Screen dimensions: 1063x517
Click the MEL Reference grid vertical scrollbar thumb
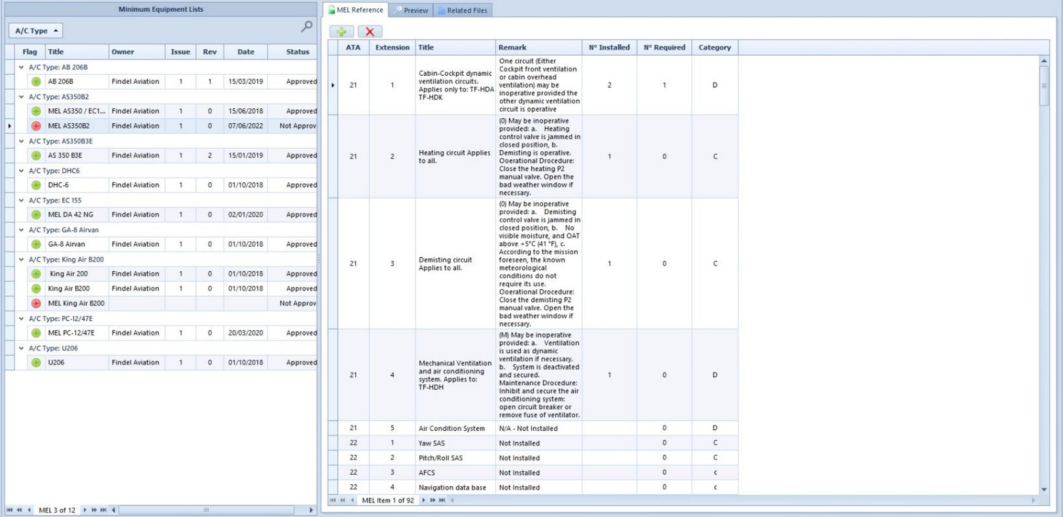[x=1044, y=86]
